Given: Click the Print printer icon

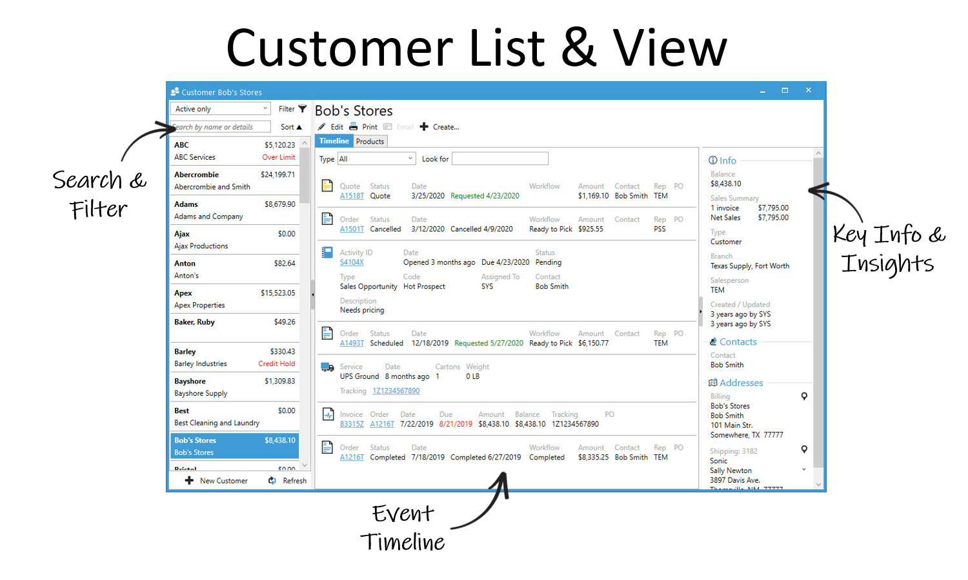Looking at the screenshot, I should [x=353, y=127].
